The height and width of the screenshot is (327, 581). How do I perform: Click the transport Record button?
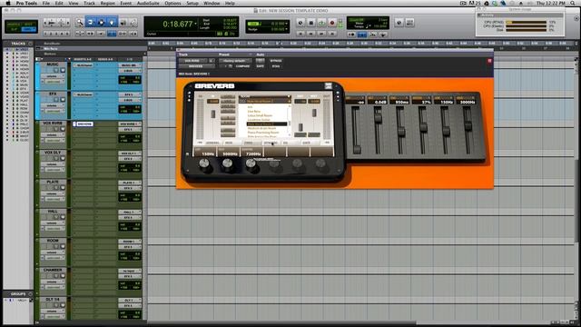(332, 23)
